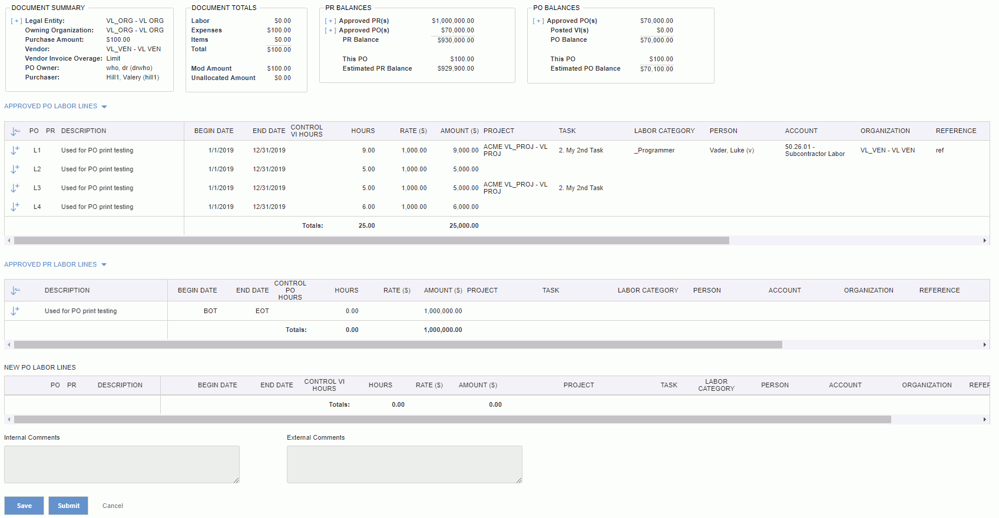Click the 'ref' reference cell in line L1

click(x=940, y=151)
